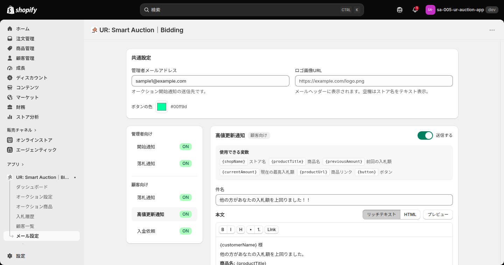Click the プレビュー button

point(438,215)
